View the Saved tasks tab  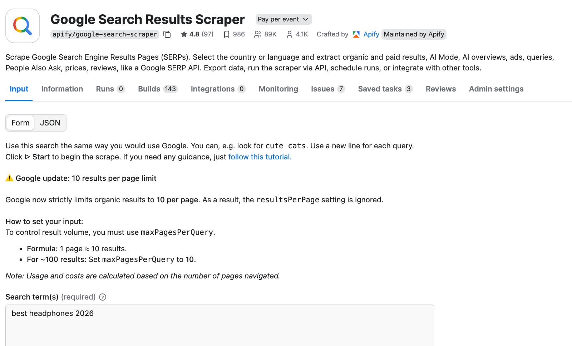[x=385, y=89]
